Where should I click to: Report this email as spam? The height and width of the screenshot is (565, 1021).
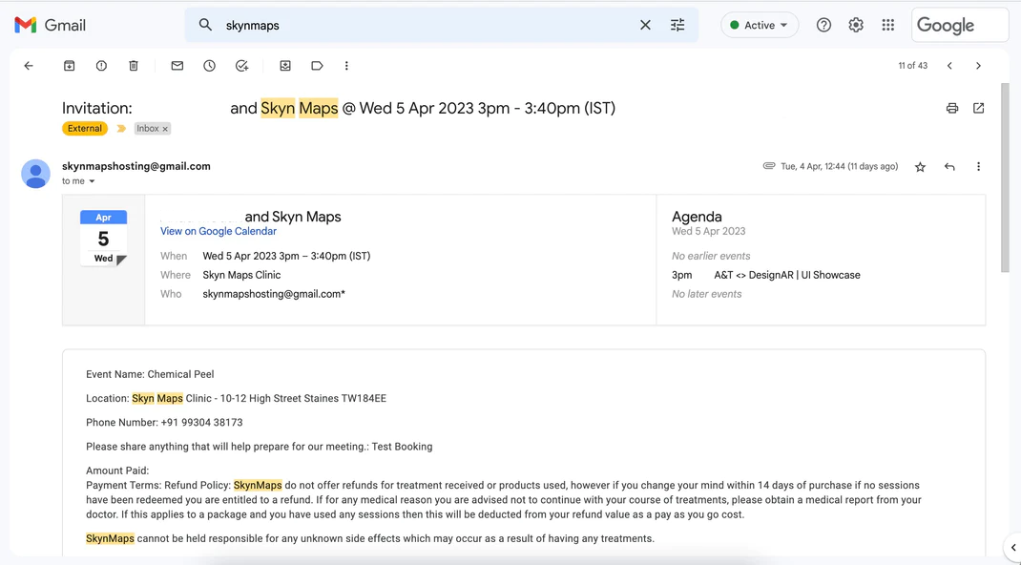pyautogui.click(x=101, y=66)
